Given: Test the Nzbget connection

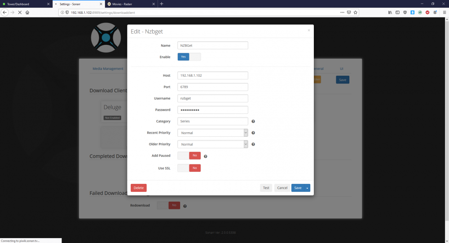Looking at the screenshot, I should [x=266, y=188].
